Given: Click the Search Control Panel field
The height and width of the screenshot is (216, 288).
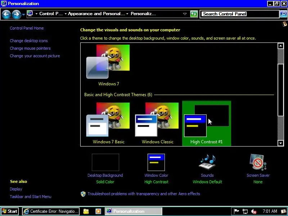Looking at the screenshot, I should click(x=239, y=14).
